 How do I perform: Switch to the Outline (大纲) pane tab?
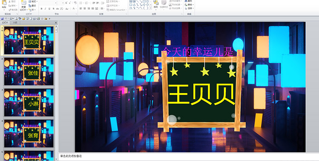click(15, 23)
